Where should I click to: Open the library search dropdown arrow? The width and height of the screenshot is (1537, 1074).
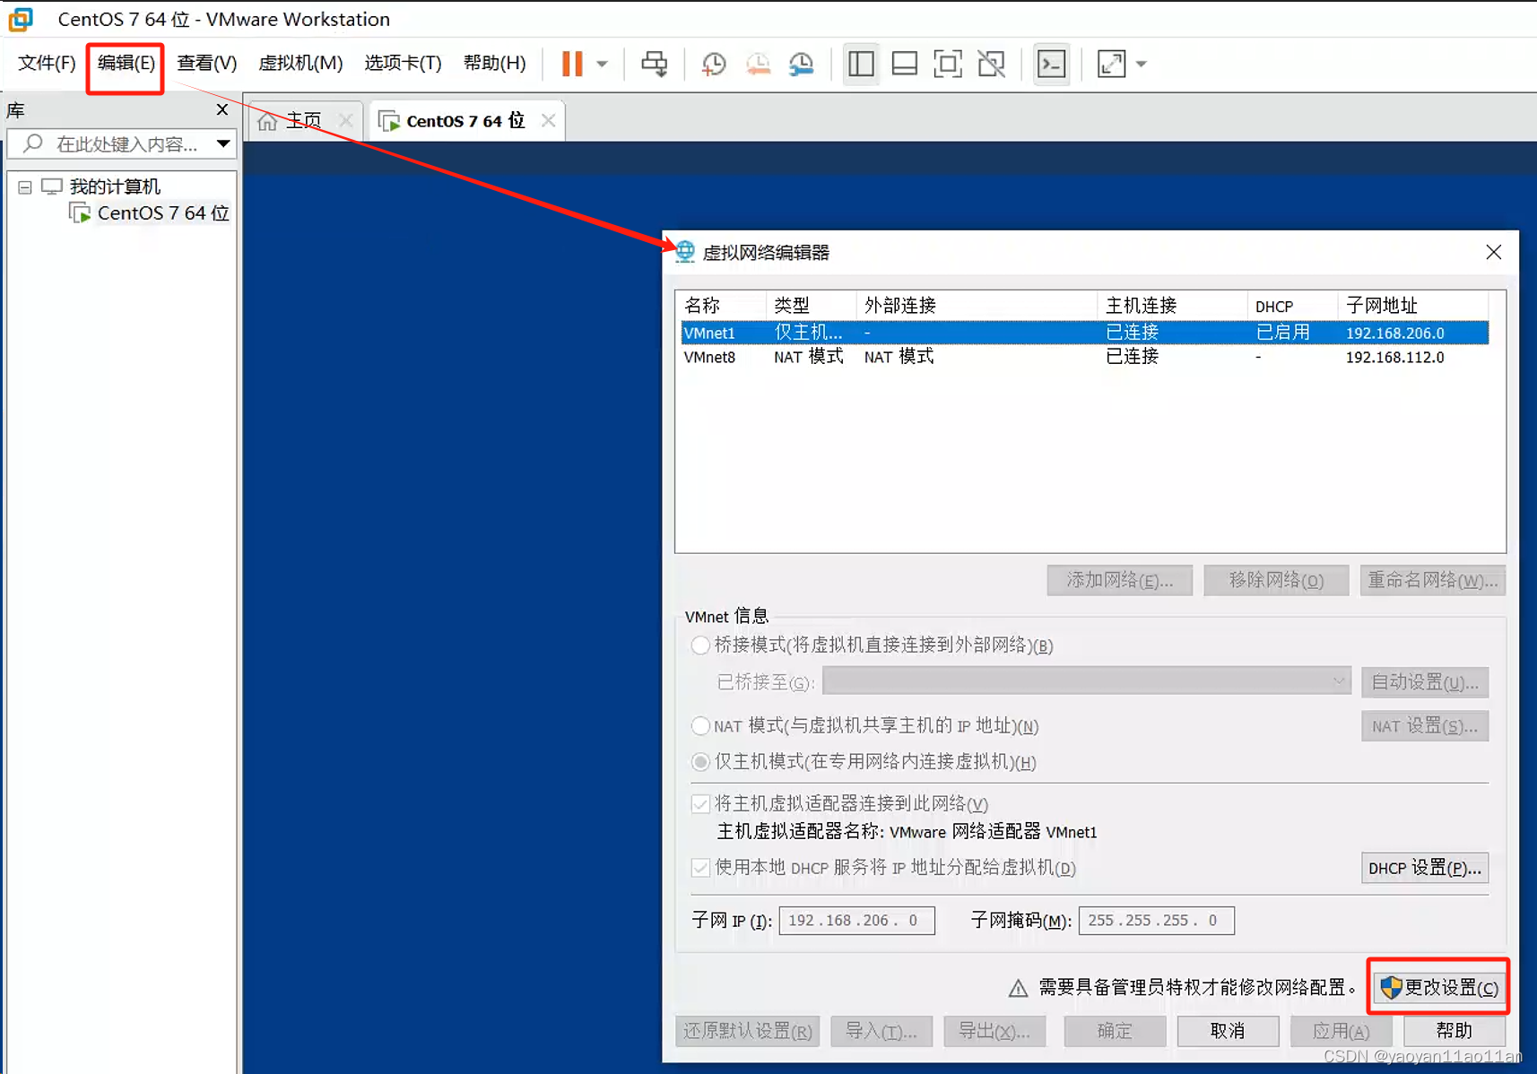223,143
